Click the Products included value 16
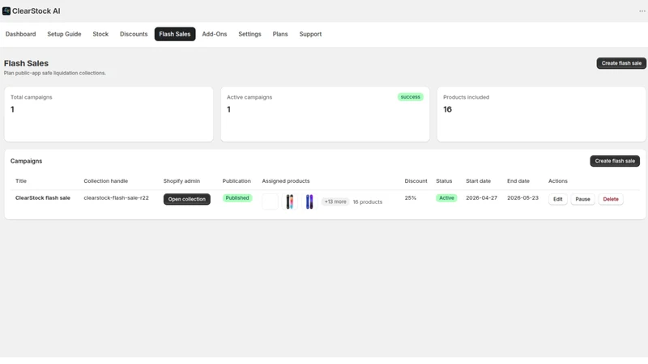 pyautogui.click(x=448, y=109)
